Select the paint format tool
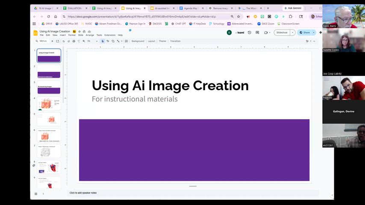 79,41
